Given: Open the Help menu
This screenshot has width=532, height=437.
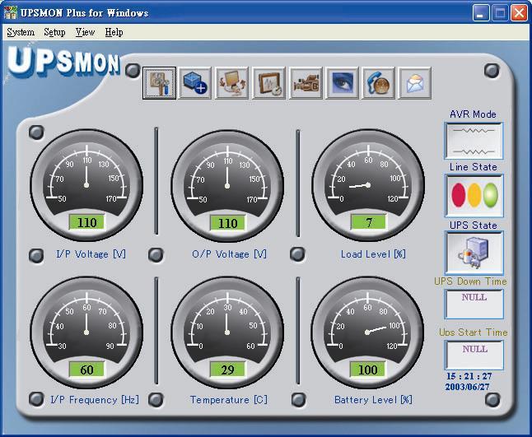Looking at the screenshot, I should [x=114, y=32].
